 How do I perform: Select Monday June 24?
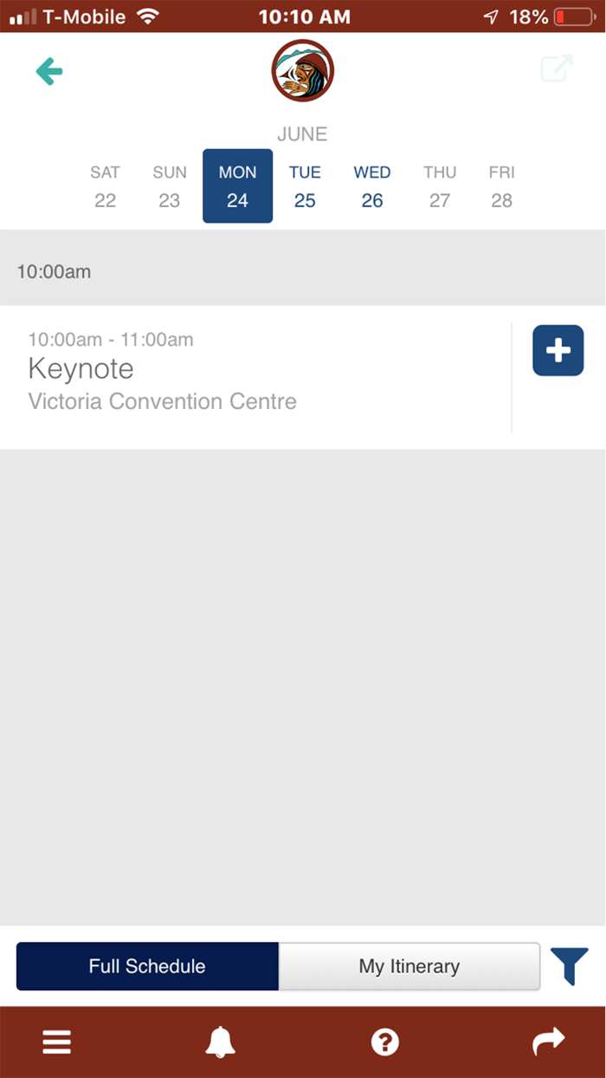(237, 185)
